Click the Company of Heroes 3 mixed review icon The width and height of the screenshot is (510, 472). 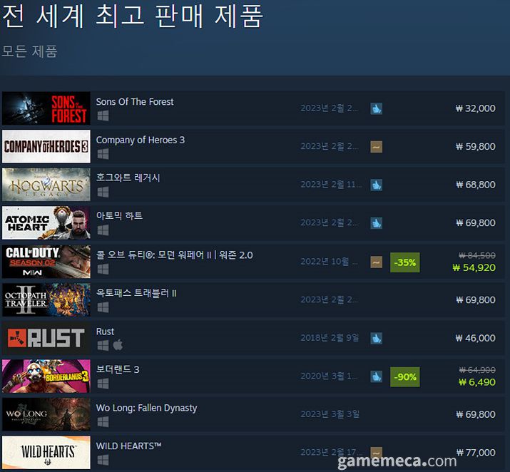tap(377, 147)
